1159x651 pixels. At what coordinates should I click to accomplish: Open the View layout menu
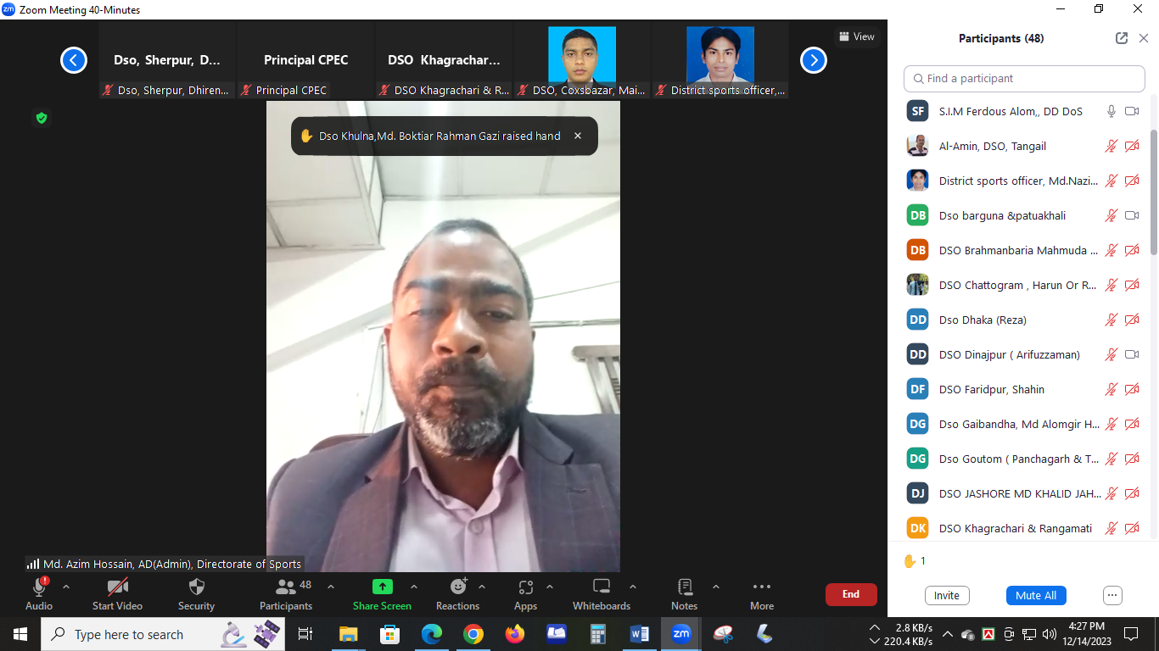click(856, 36)
